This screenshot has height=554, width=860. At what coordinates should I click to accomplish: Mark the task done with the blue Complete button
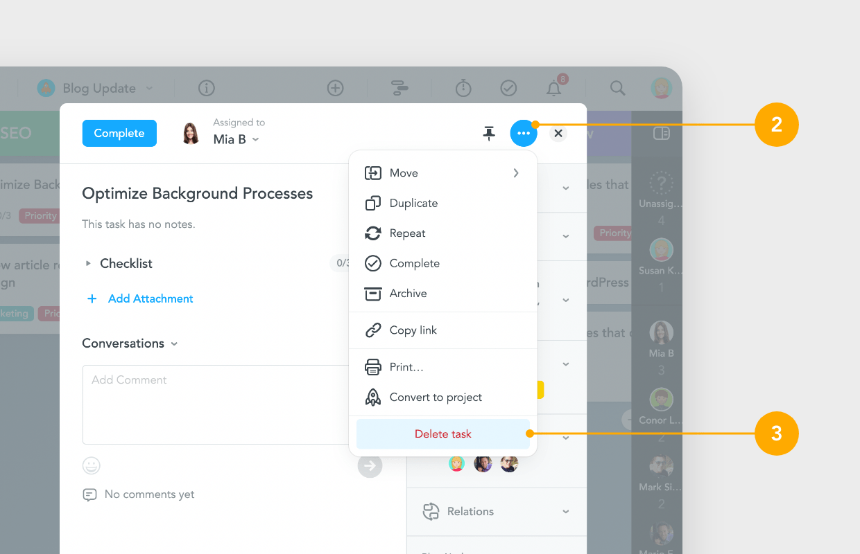pyautogui.click(x=119, y=133)
